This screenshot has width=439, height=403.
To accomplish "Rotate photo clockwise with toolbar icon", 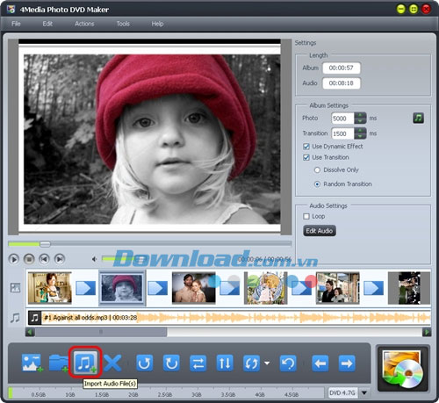I will coord(171,363).
